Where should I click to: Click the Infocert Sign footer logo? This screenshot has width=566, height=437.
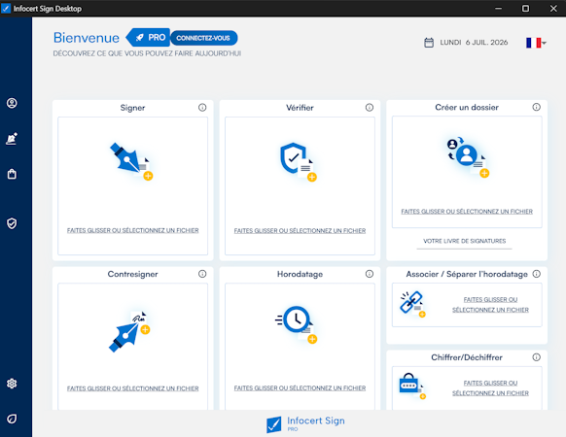coord(305,423)
